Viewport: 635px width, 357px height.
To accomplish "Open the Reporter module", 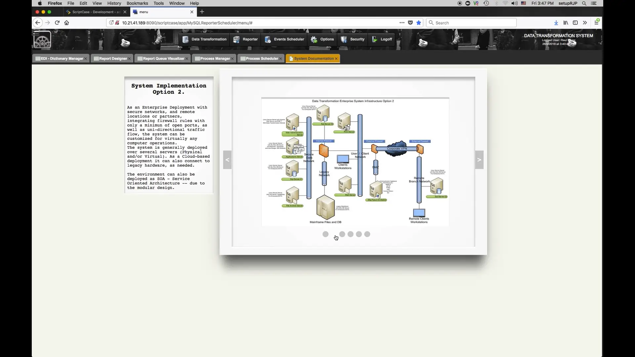I will (245, 39).
